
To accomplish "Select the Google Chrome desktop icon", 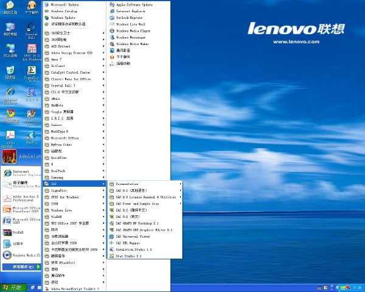I will point(10,116).
